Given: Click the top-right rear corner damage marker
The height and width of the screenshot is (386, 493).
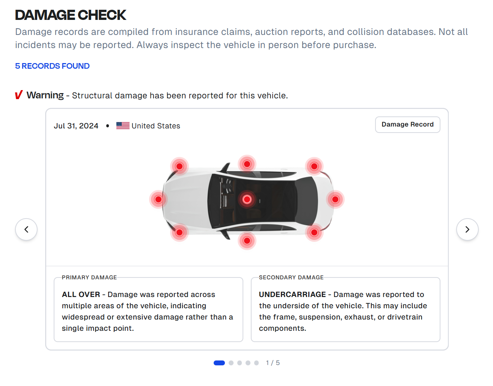Looking at the screenshot, I should point(314,166).
